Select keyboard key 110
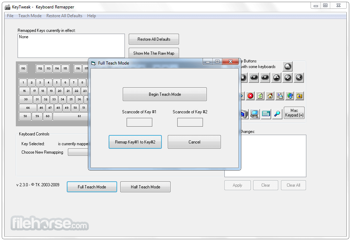This screenshot has height=241, width=351. tap(23, 68)
